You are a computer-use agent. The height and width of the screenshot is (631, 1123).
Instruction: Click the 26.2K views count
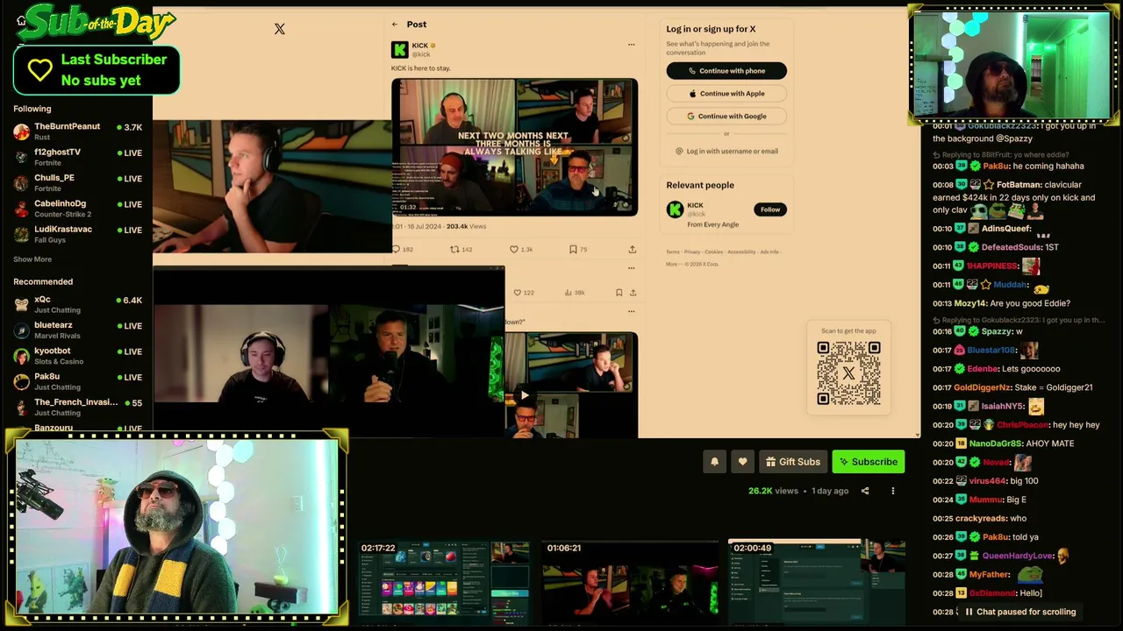773,491
